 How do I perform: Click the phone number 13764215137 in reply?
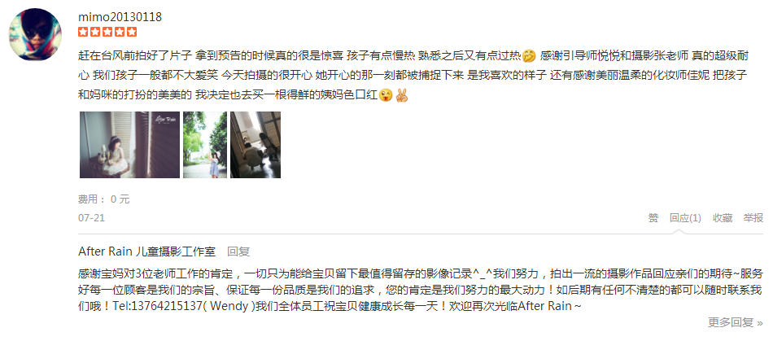click(x=166, y=306)
